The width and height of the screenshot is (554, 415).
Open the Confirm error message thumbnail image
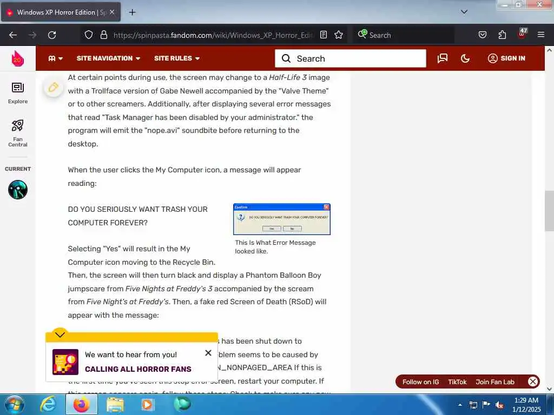pyautogui.click(x=281, y=219)
